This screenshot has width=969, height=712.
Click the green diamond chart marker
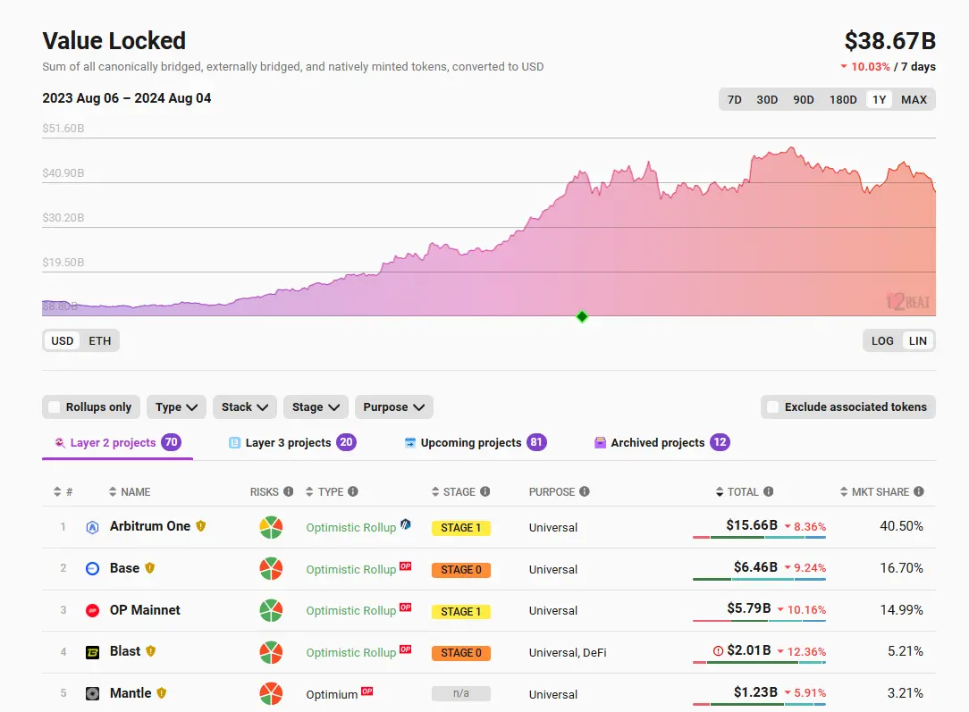(582, 316)
